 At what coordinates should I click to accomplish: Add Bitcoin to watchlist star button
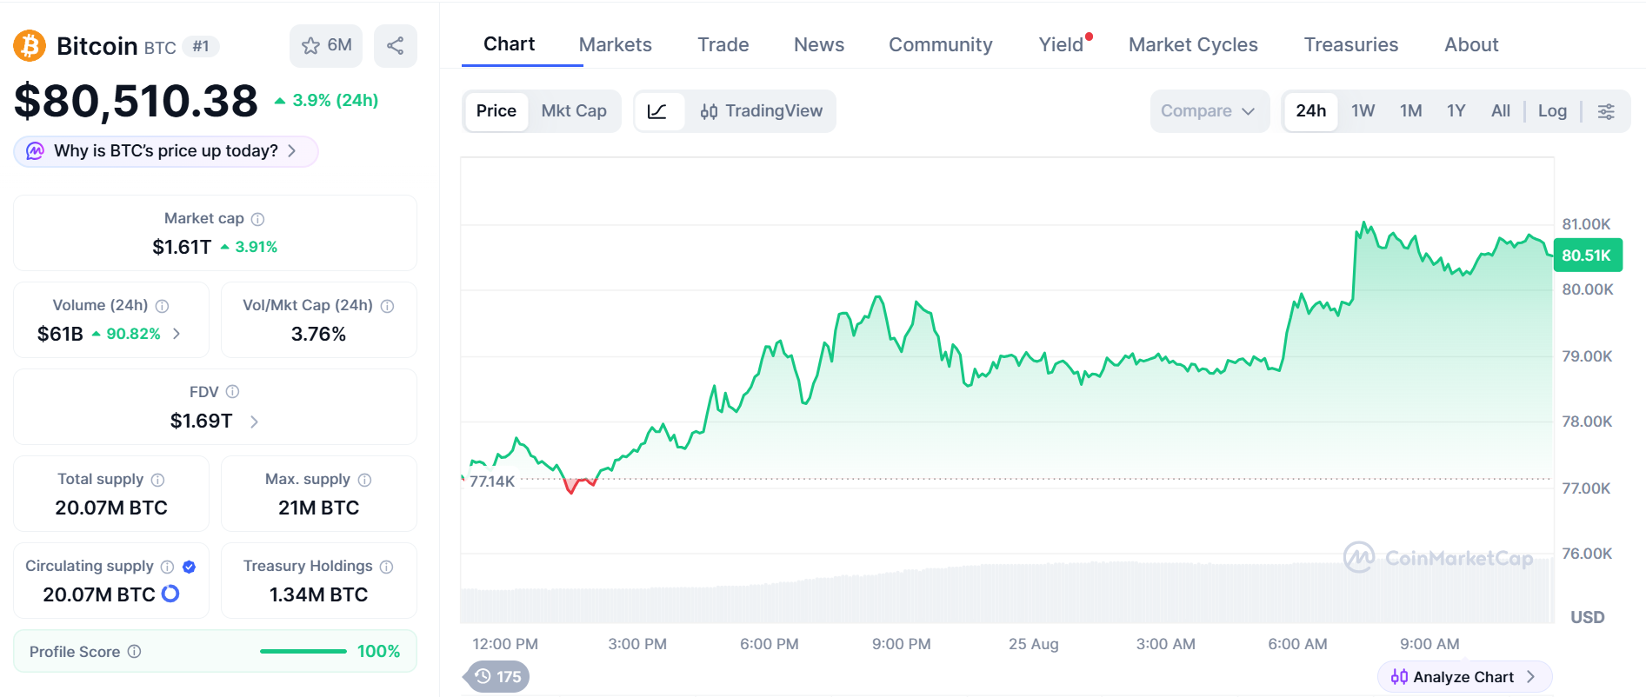326,46
